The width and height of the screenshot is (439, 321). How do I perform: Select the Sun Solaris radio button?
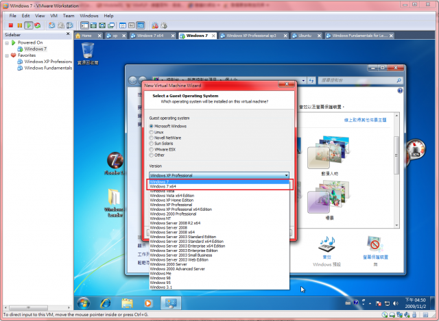(151, 144)
